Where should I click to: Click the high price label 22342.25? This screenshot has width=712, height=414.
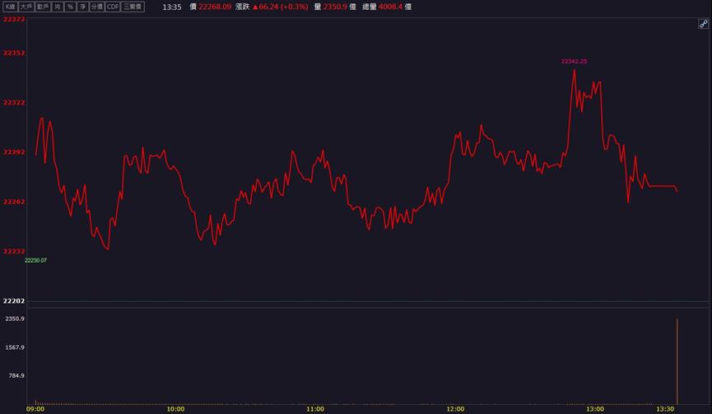click(x=574, y=61)
